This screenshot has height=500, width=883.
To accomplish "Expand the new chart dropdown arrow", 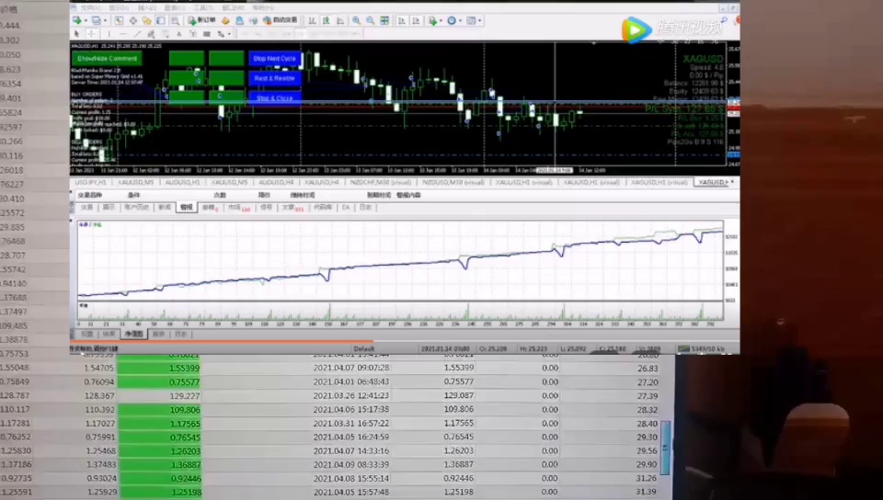I will point(86,19).
